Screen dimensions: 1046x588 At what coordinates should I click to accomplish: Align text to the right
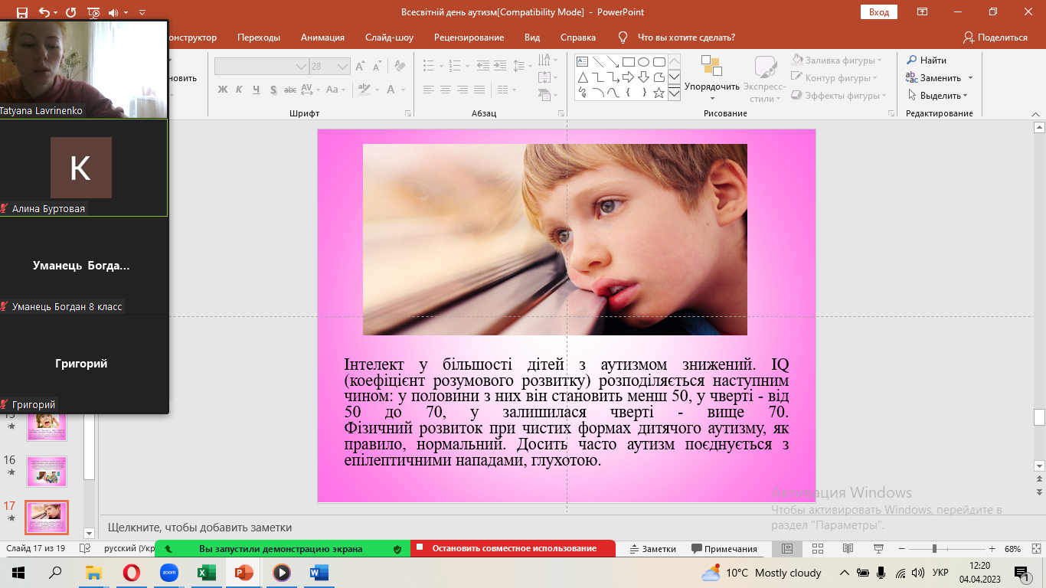(x=462, y=90)
